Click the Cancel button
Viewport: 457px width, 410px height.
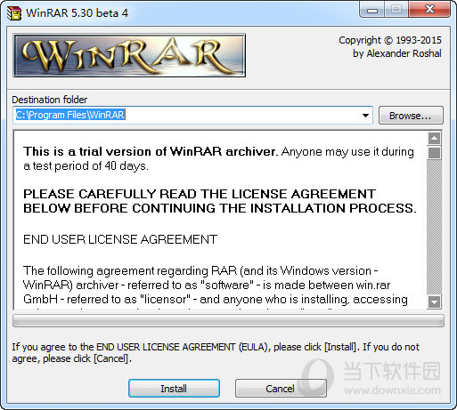281,388
